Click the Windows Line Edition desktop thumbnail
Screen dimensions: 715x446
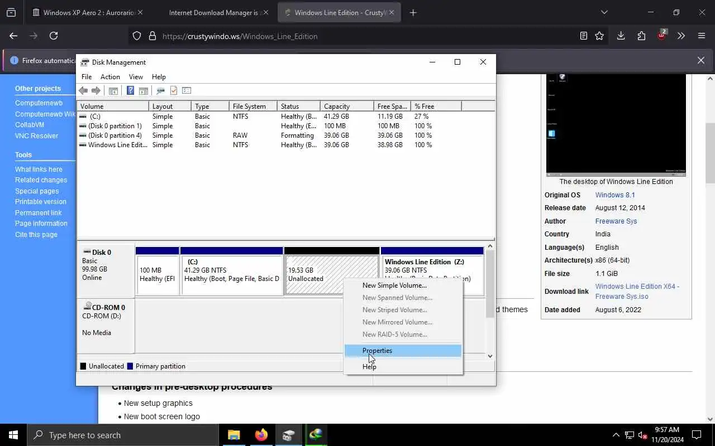(616, 125)
